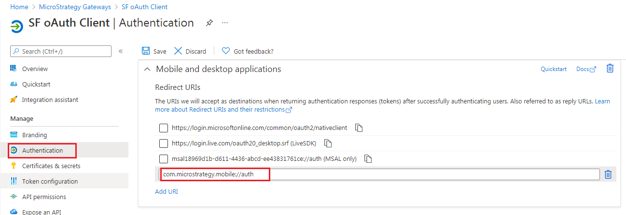This screenshot has height=215, width=626.
Task: Click the Add URI link
Action: [167, 191]
